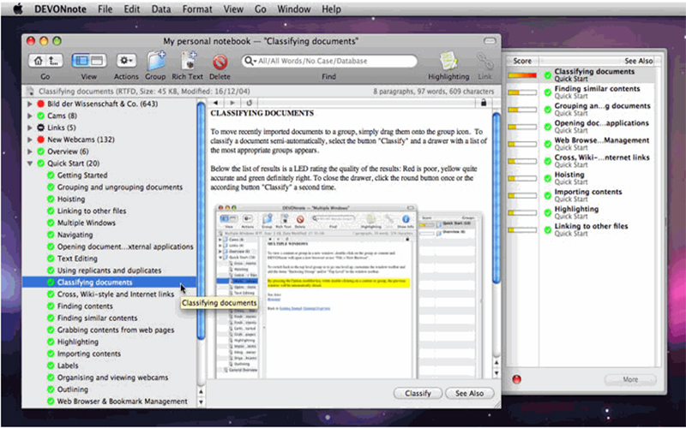
Task: Go forward in document history arrow
Action: [x=232, y=103]
